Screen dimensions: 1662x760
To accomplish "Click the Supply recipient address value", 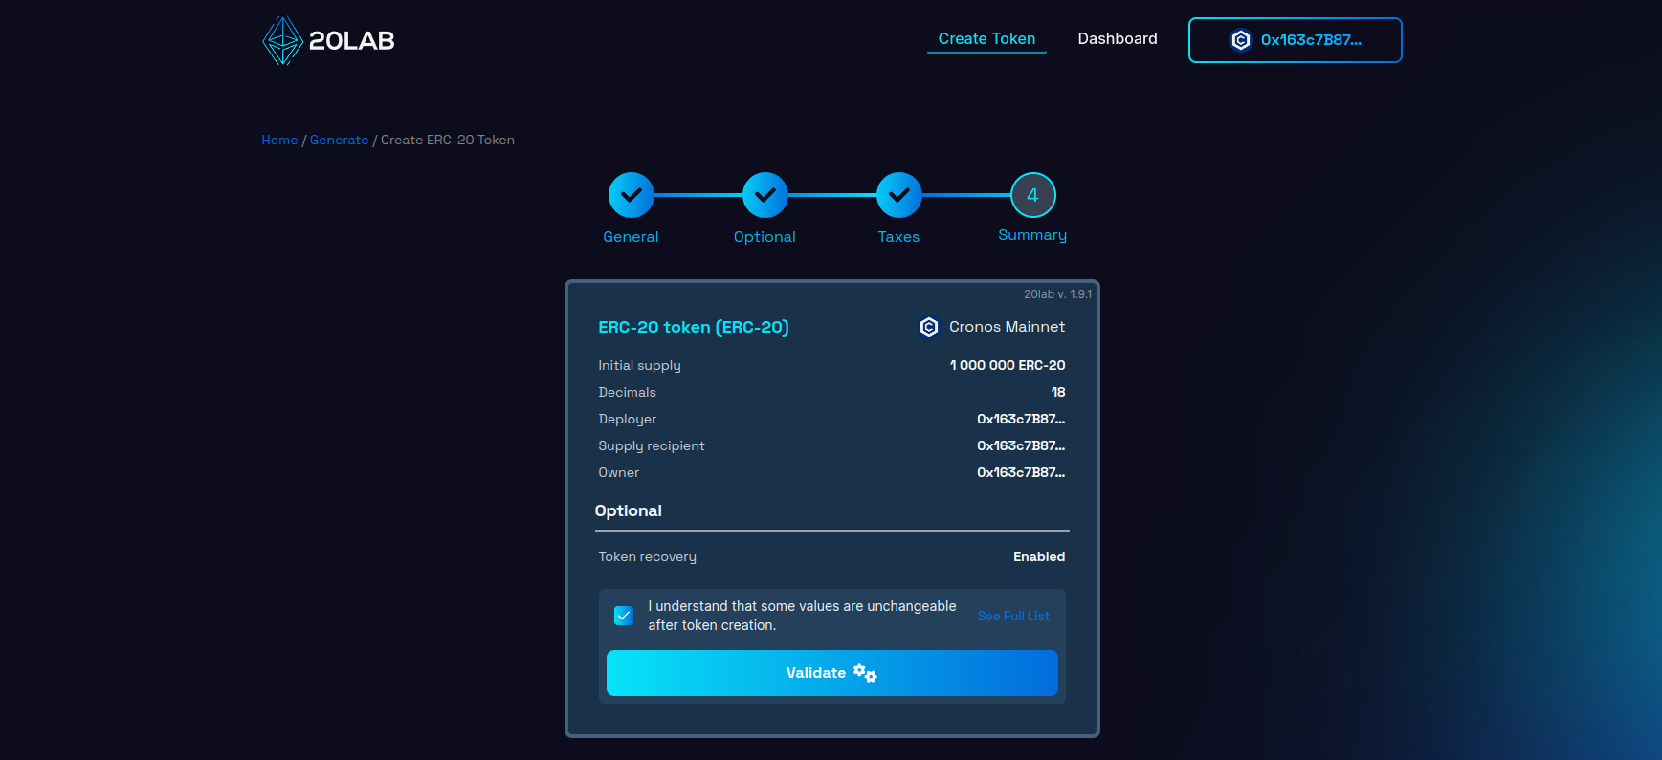I will pyautogui.click(x=1021, y=445).
